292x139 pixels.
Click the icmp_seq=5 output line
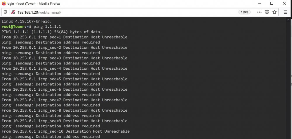coord(65,79)
